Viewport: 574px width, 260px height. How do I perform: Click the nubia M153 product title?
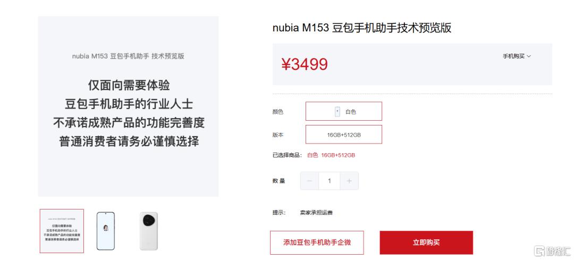(362, 28)
